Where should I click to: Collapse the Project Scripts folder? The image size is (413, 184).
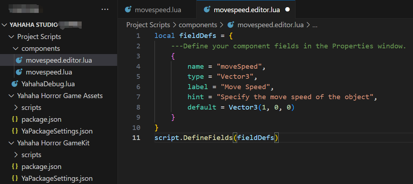pyautogui.click(x=11, y=37)
